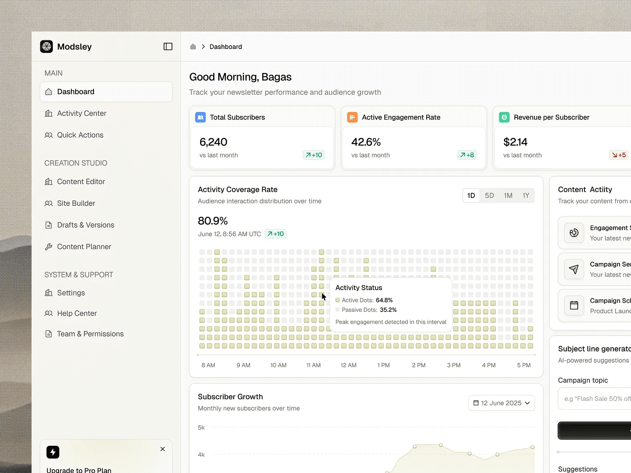Click the 6,240 subscribers value
631x473 pixels.
click(x=213, y=142)
